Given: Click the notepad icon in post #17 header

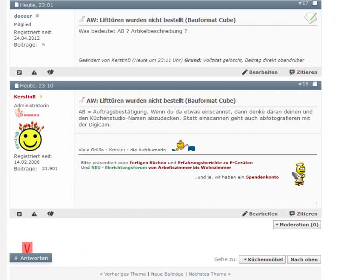Looking at the screenshot, I should [x=310, y=18].
